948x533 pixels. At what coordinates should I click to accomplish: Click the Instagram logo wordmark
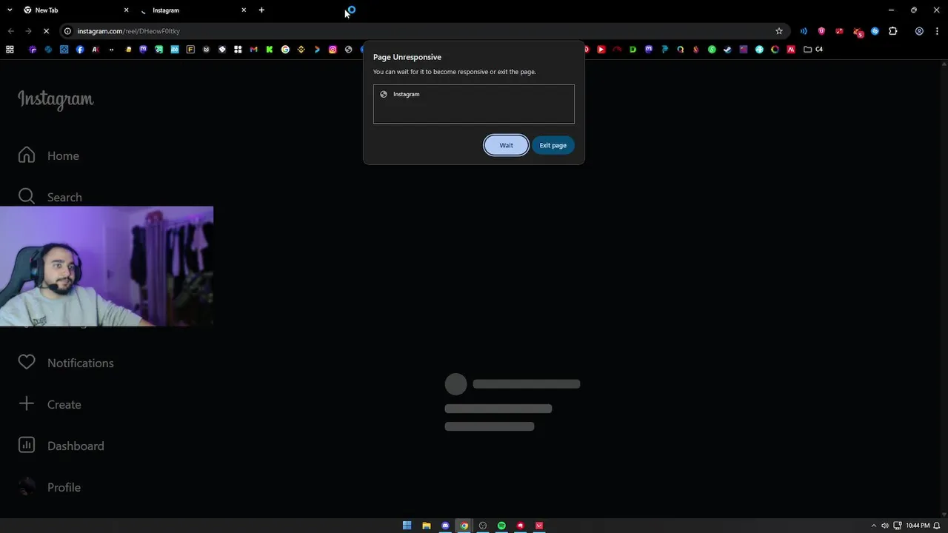point(56,99)
